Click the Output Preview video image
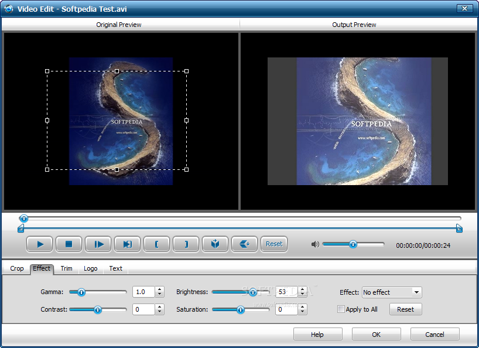 (358, 121)
